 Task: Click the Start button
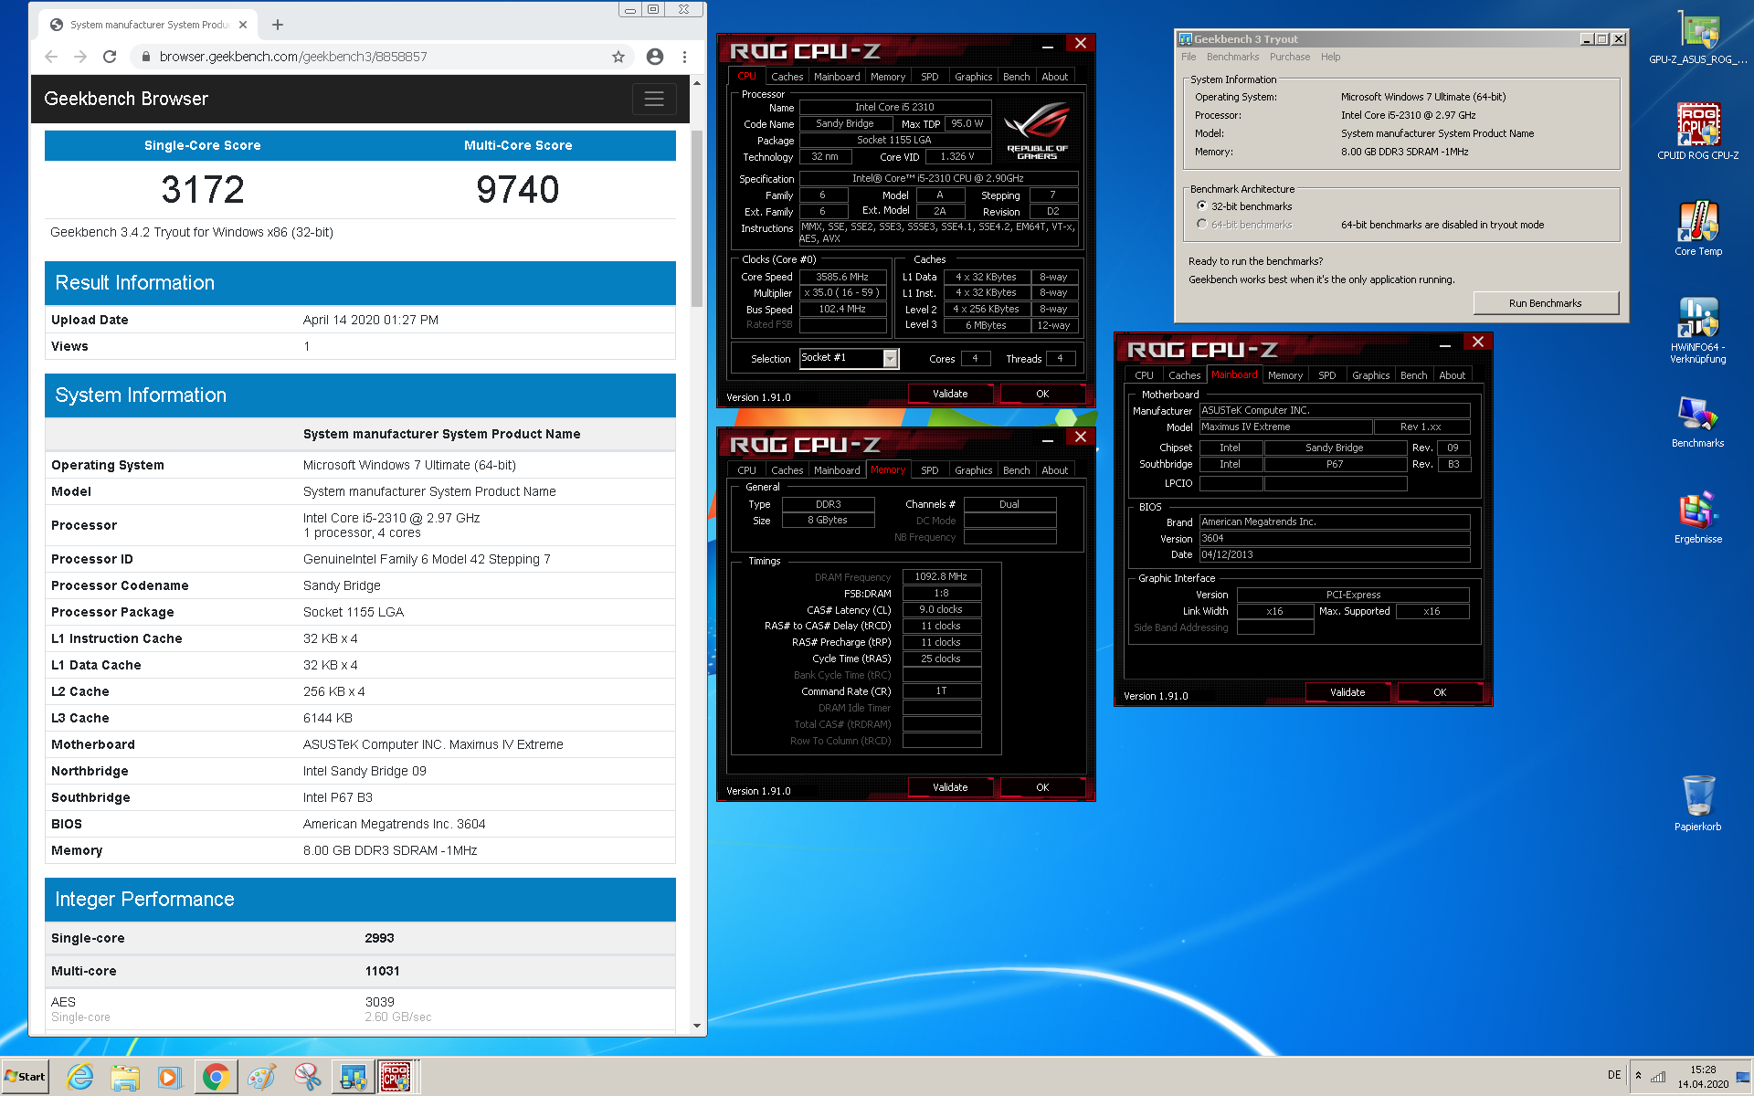(x=26, y=1077)
